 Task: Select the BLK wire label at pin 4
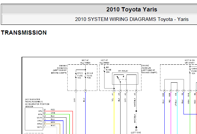53,116
